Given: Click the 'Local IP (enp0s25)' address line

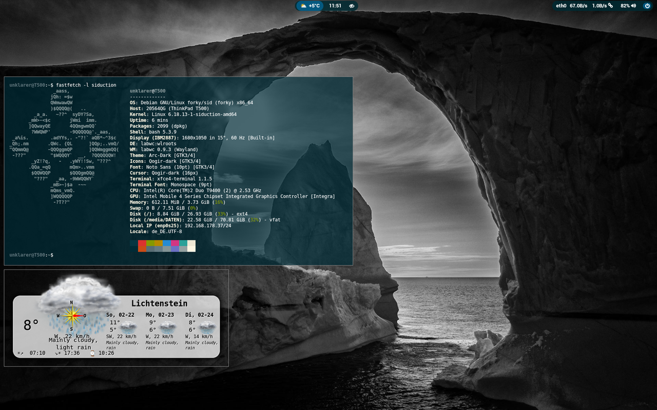Looking at the screenshot, I should [x=181, y=225].
